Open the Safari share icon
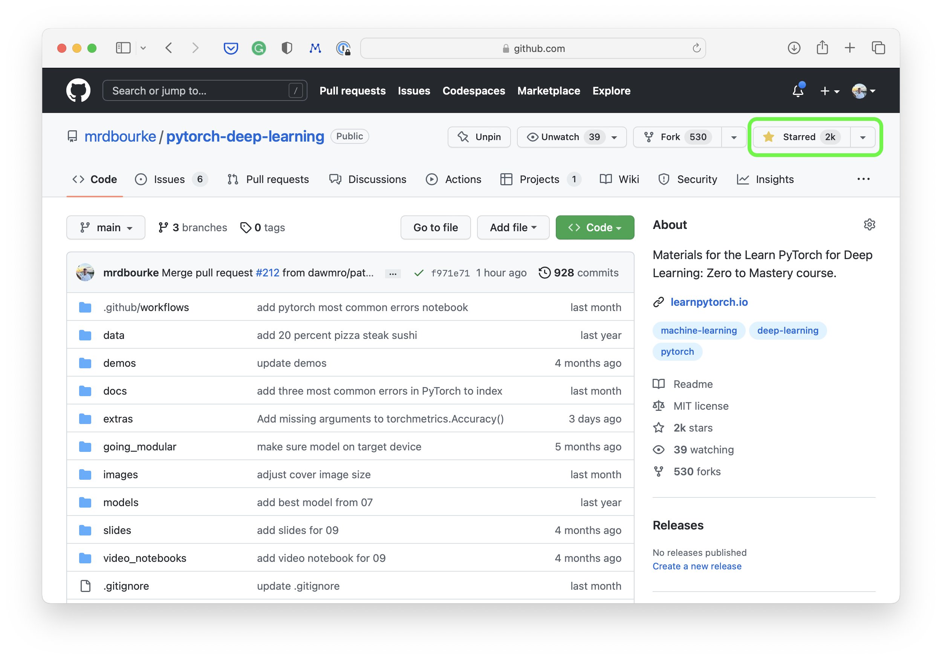This screenshot has width=942, height=659. click(822, 48)
